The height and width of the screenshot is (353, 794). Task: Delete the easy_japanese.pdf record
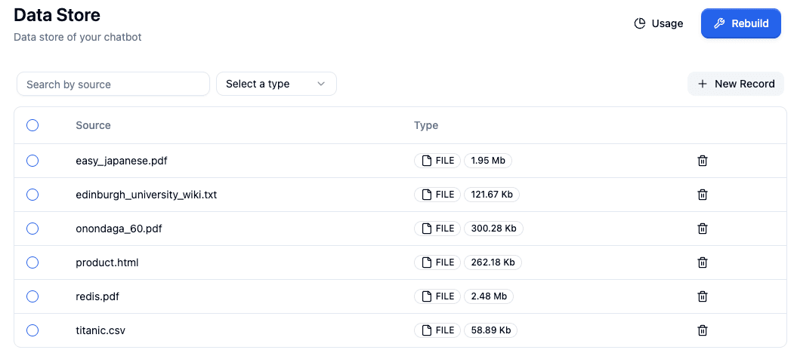pyautogui.click(x=702, y=161)
